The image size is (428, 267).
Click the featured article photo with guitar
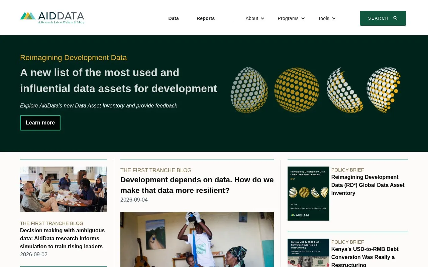click(197, 239)
